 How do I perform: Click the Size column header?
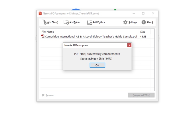tap(145, 32)
